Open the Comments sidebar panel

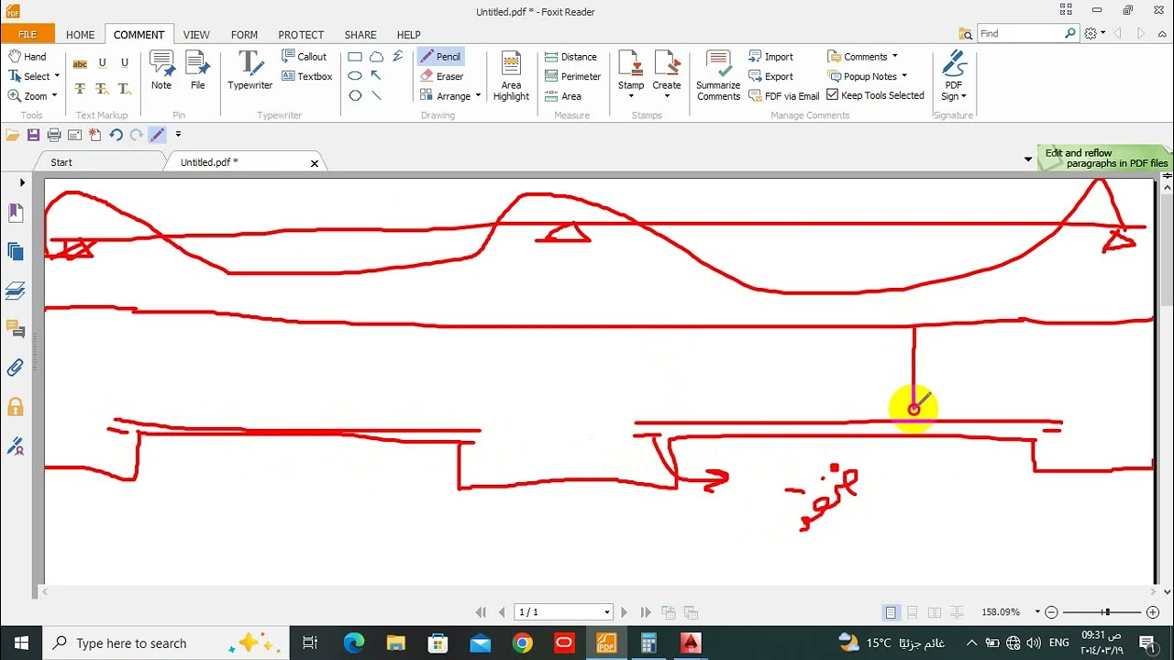point(16,328)
